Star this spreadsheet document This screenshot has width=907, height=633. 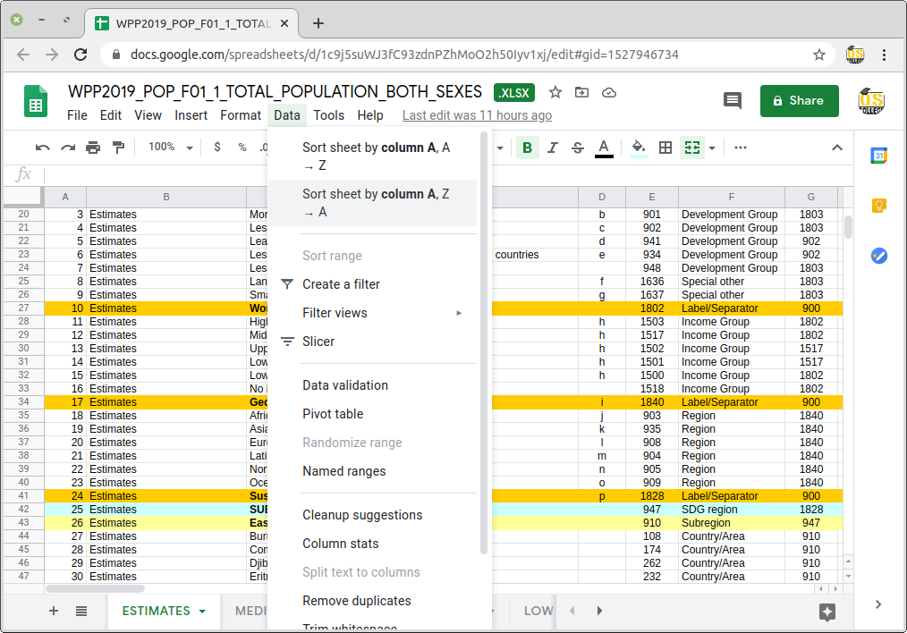pos(555,92)
